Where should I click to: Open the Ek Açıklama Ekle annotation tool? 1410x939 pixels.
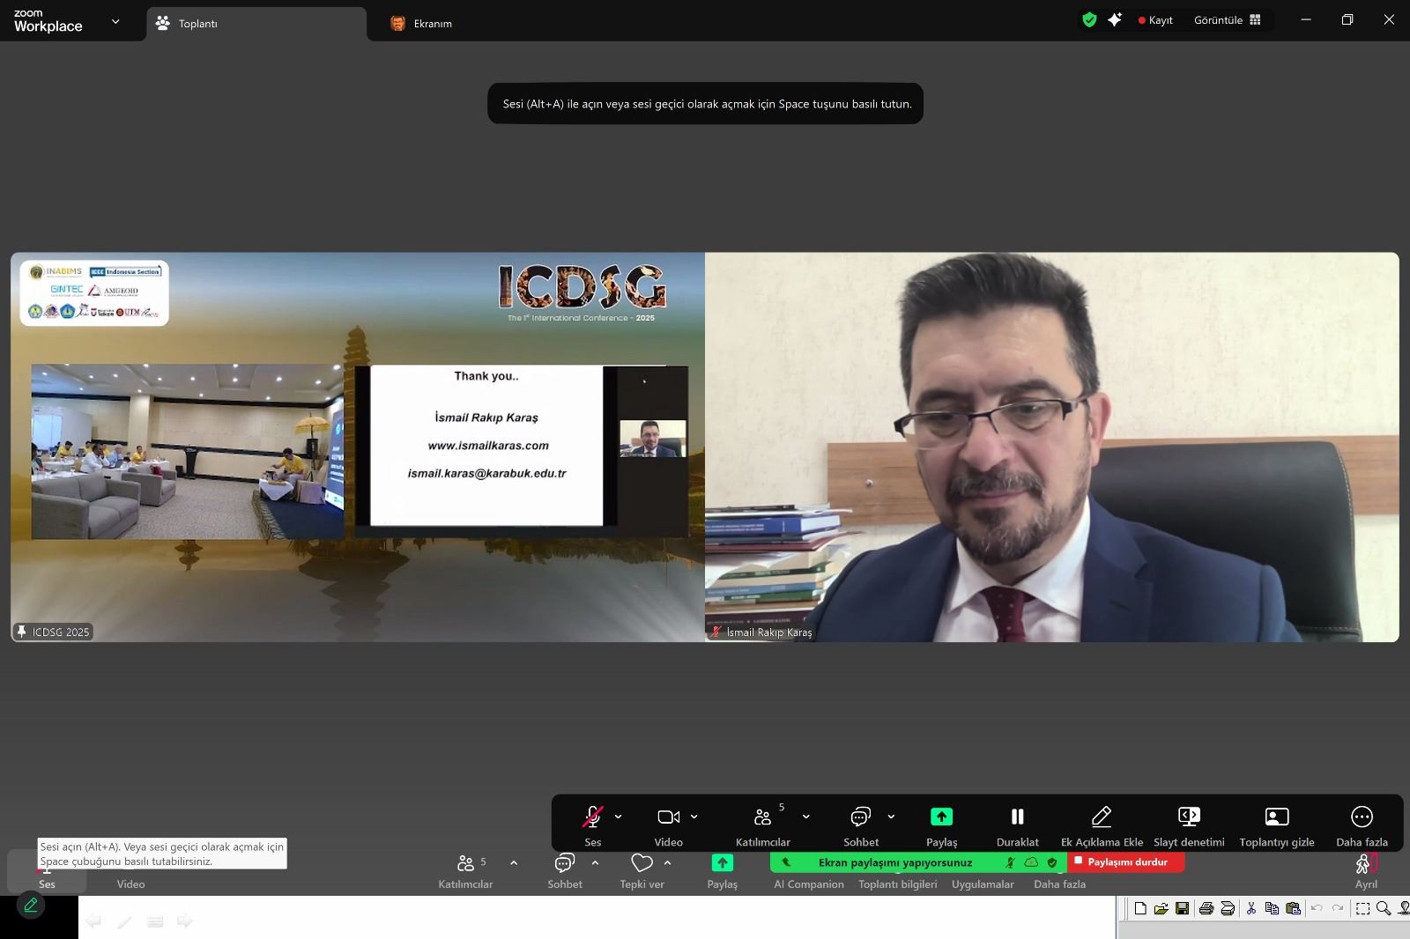coord(1101,824)
